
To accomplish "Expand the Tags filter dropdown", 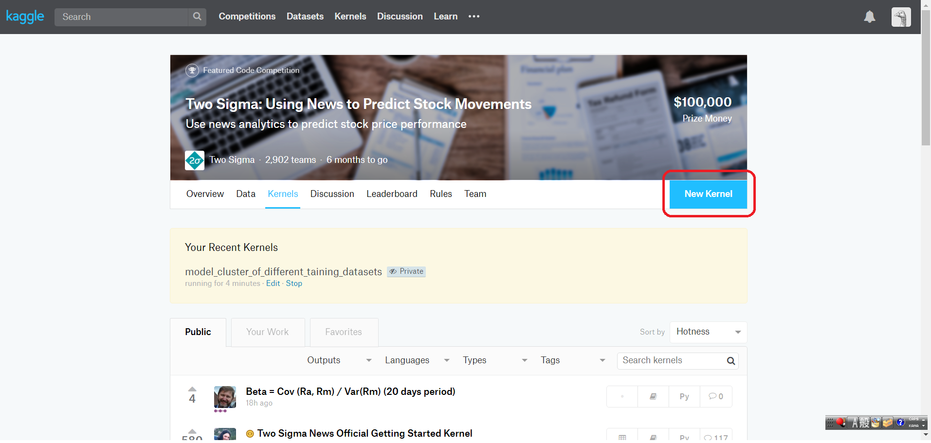I will pyautogui.click(x=573, y=360).
